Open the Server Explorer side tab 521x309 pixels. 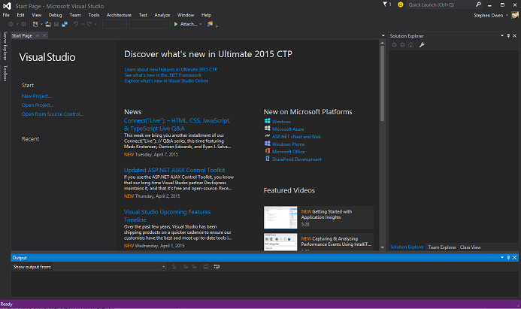pos(5,46)
